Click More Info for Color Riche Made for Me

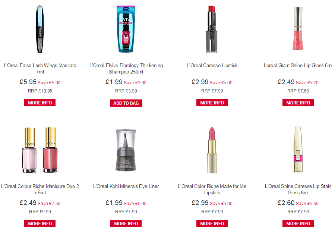pos(212,223)
